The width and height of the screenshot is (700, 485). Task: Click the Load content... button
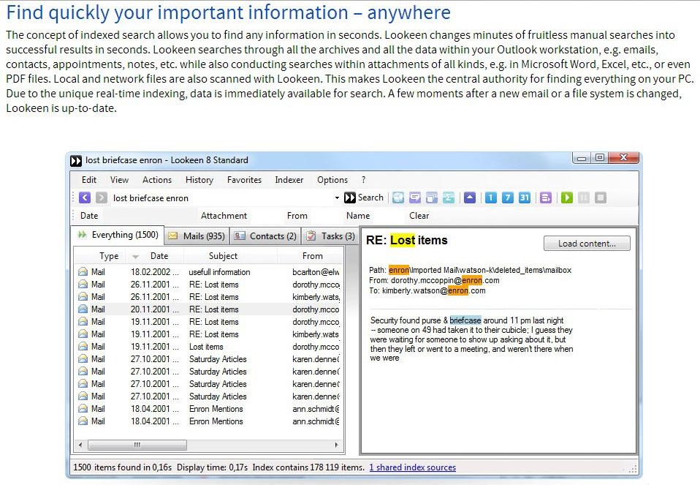[587, 244]
